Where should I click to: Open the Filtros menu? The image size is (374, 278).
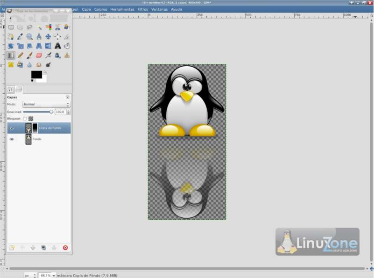pyautogui.click(x=142, y=9)
